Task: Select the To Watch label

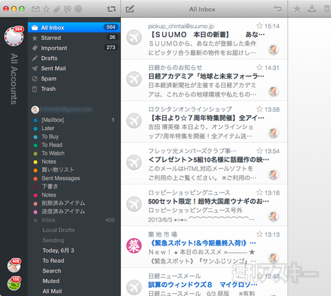Action: 74,153
